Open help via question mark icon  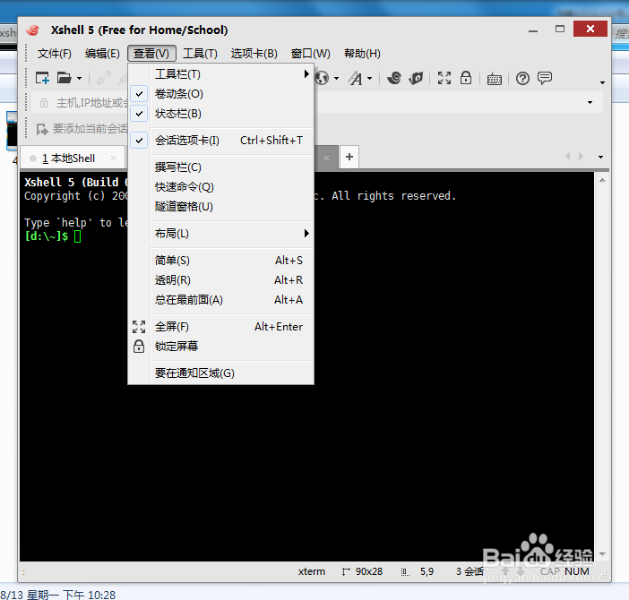pyautogui.click(x=522, y=78)
